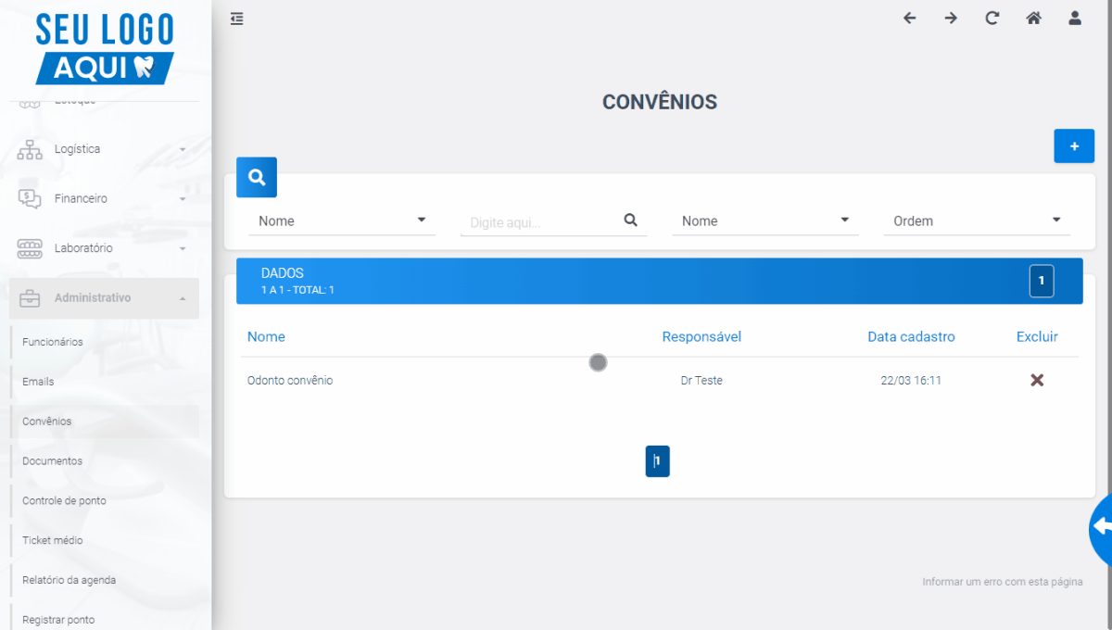This screenshot has width=1112, height=630.
Task: Click the blue search magnifier button
Action: (257, 177)
